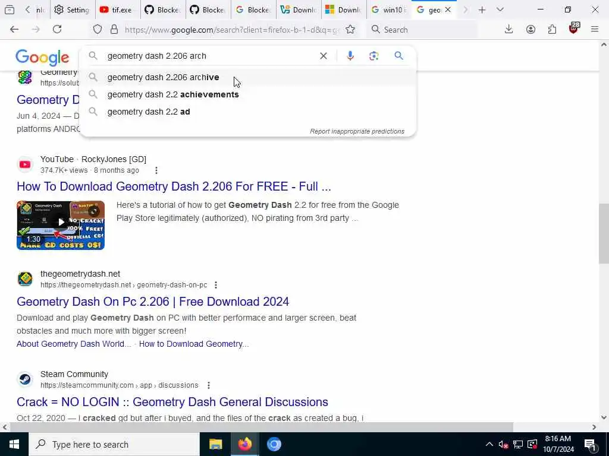Image resolution: width=609 pixels, height=456 pixels.
Task: Open How to Download Geometry sitelink
Action: pos(194,344)
